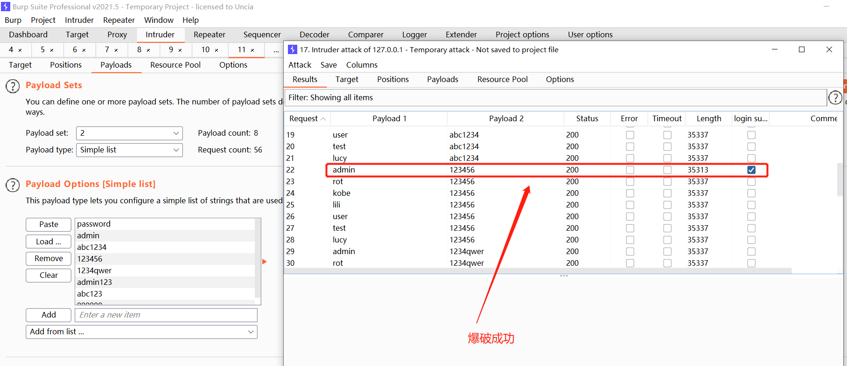The image size is (847, 366).
Task: Click the Remove button
Action: tap(49, 258)
